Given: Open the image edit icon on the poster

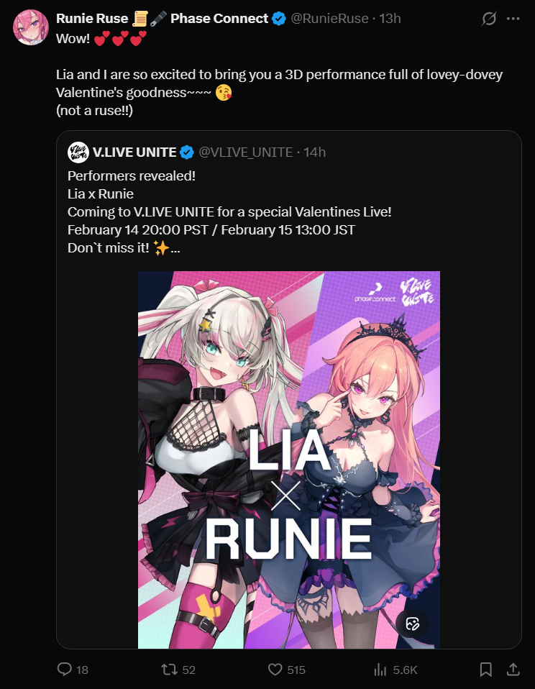Looking at the screenshot, I should point(413,624).
